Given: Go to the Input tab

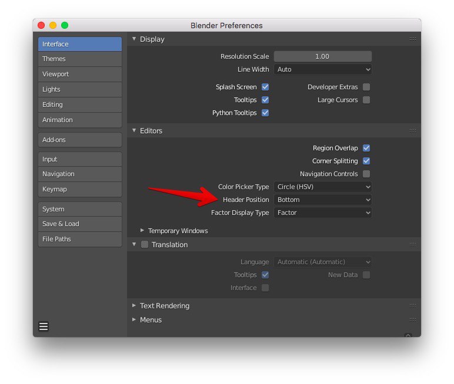Looking at the screenshot, I should coord(80,159).
